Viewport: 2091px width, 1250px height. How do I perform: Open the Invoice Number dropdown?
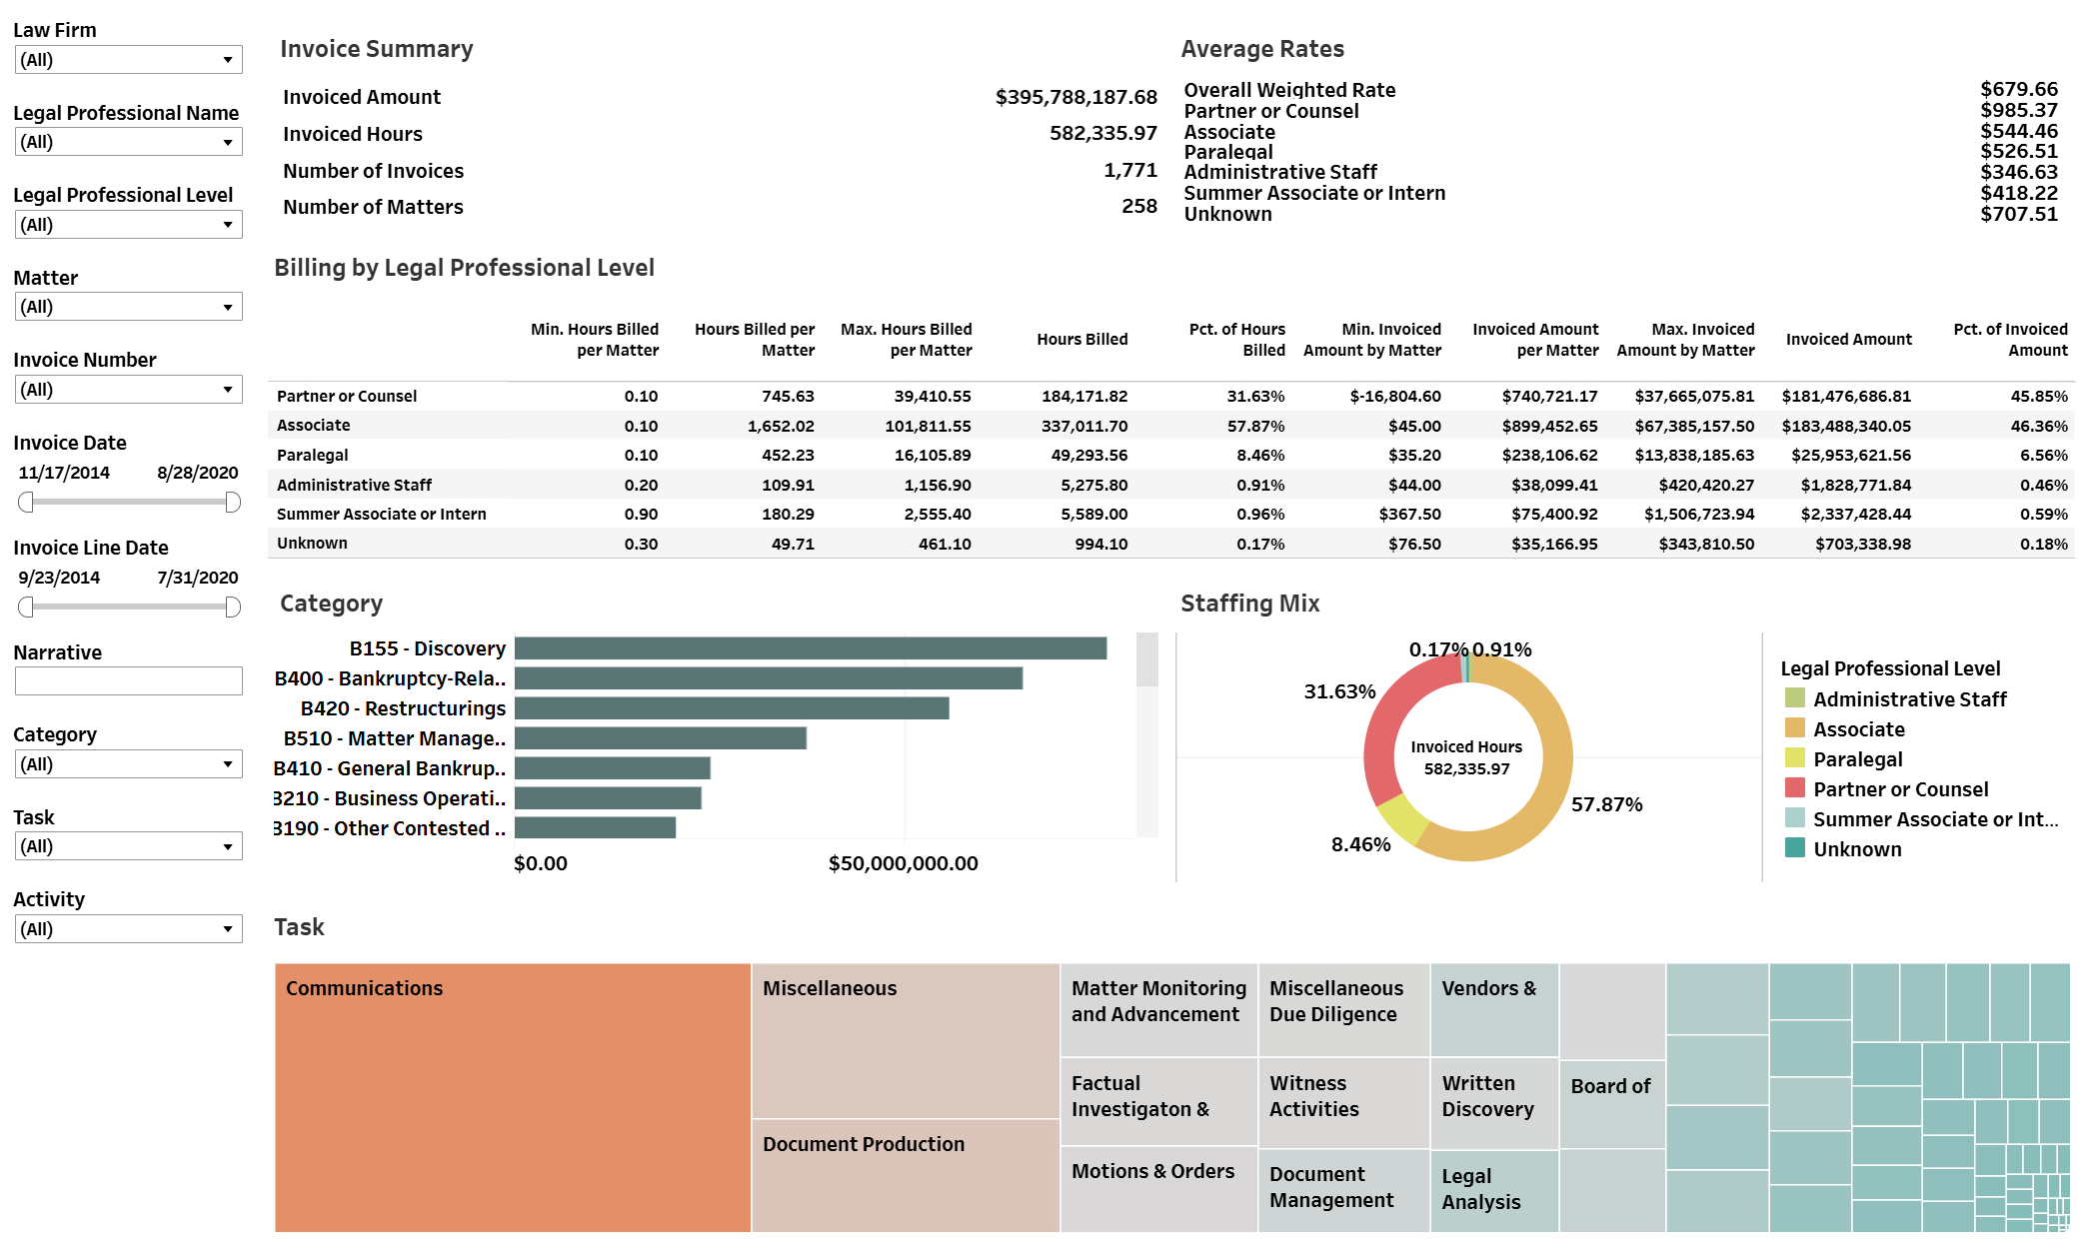click(128, 390)
